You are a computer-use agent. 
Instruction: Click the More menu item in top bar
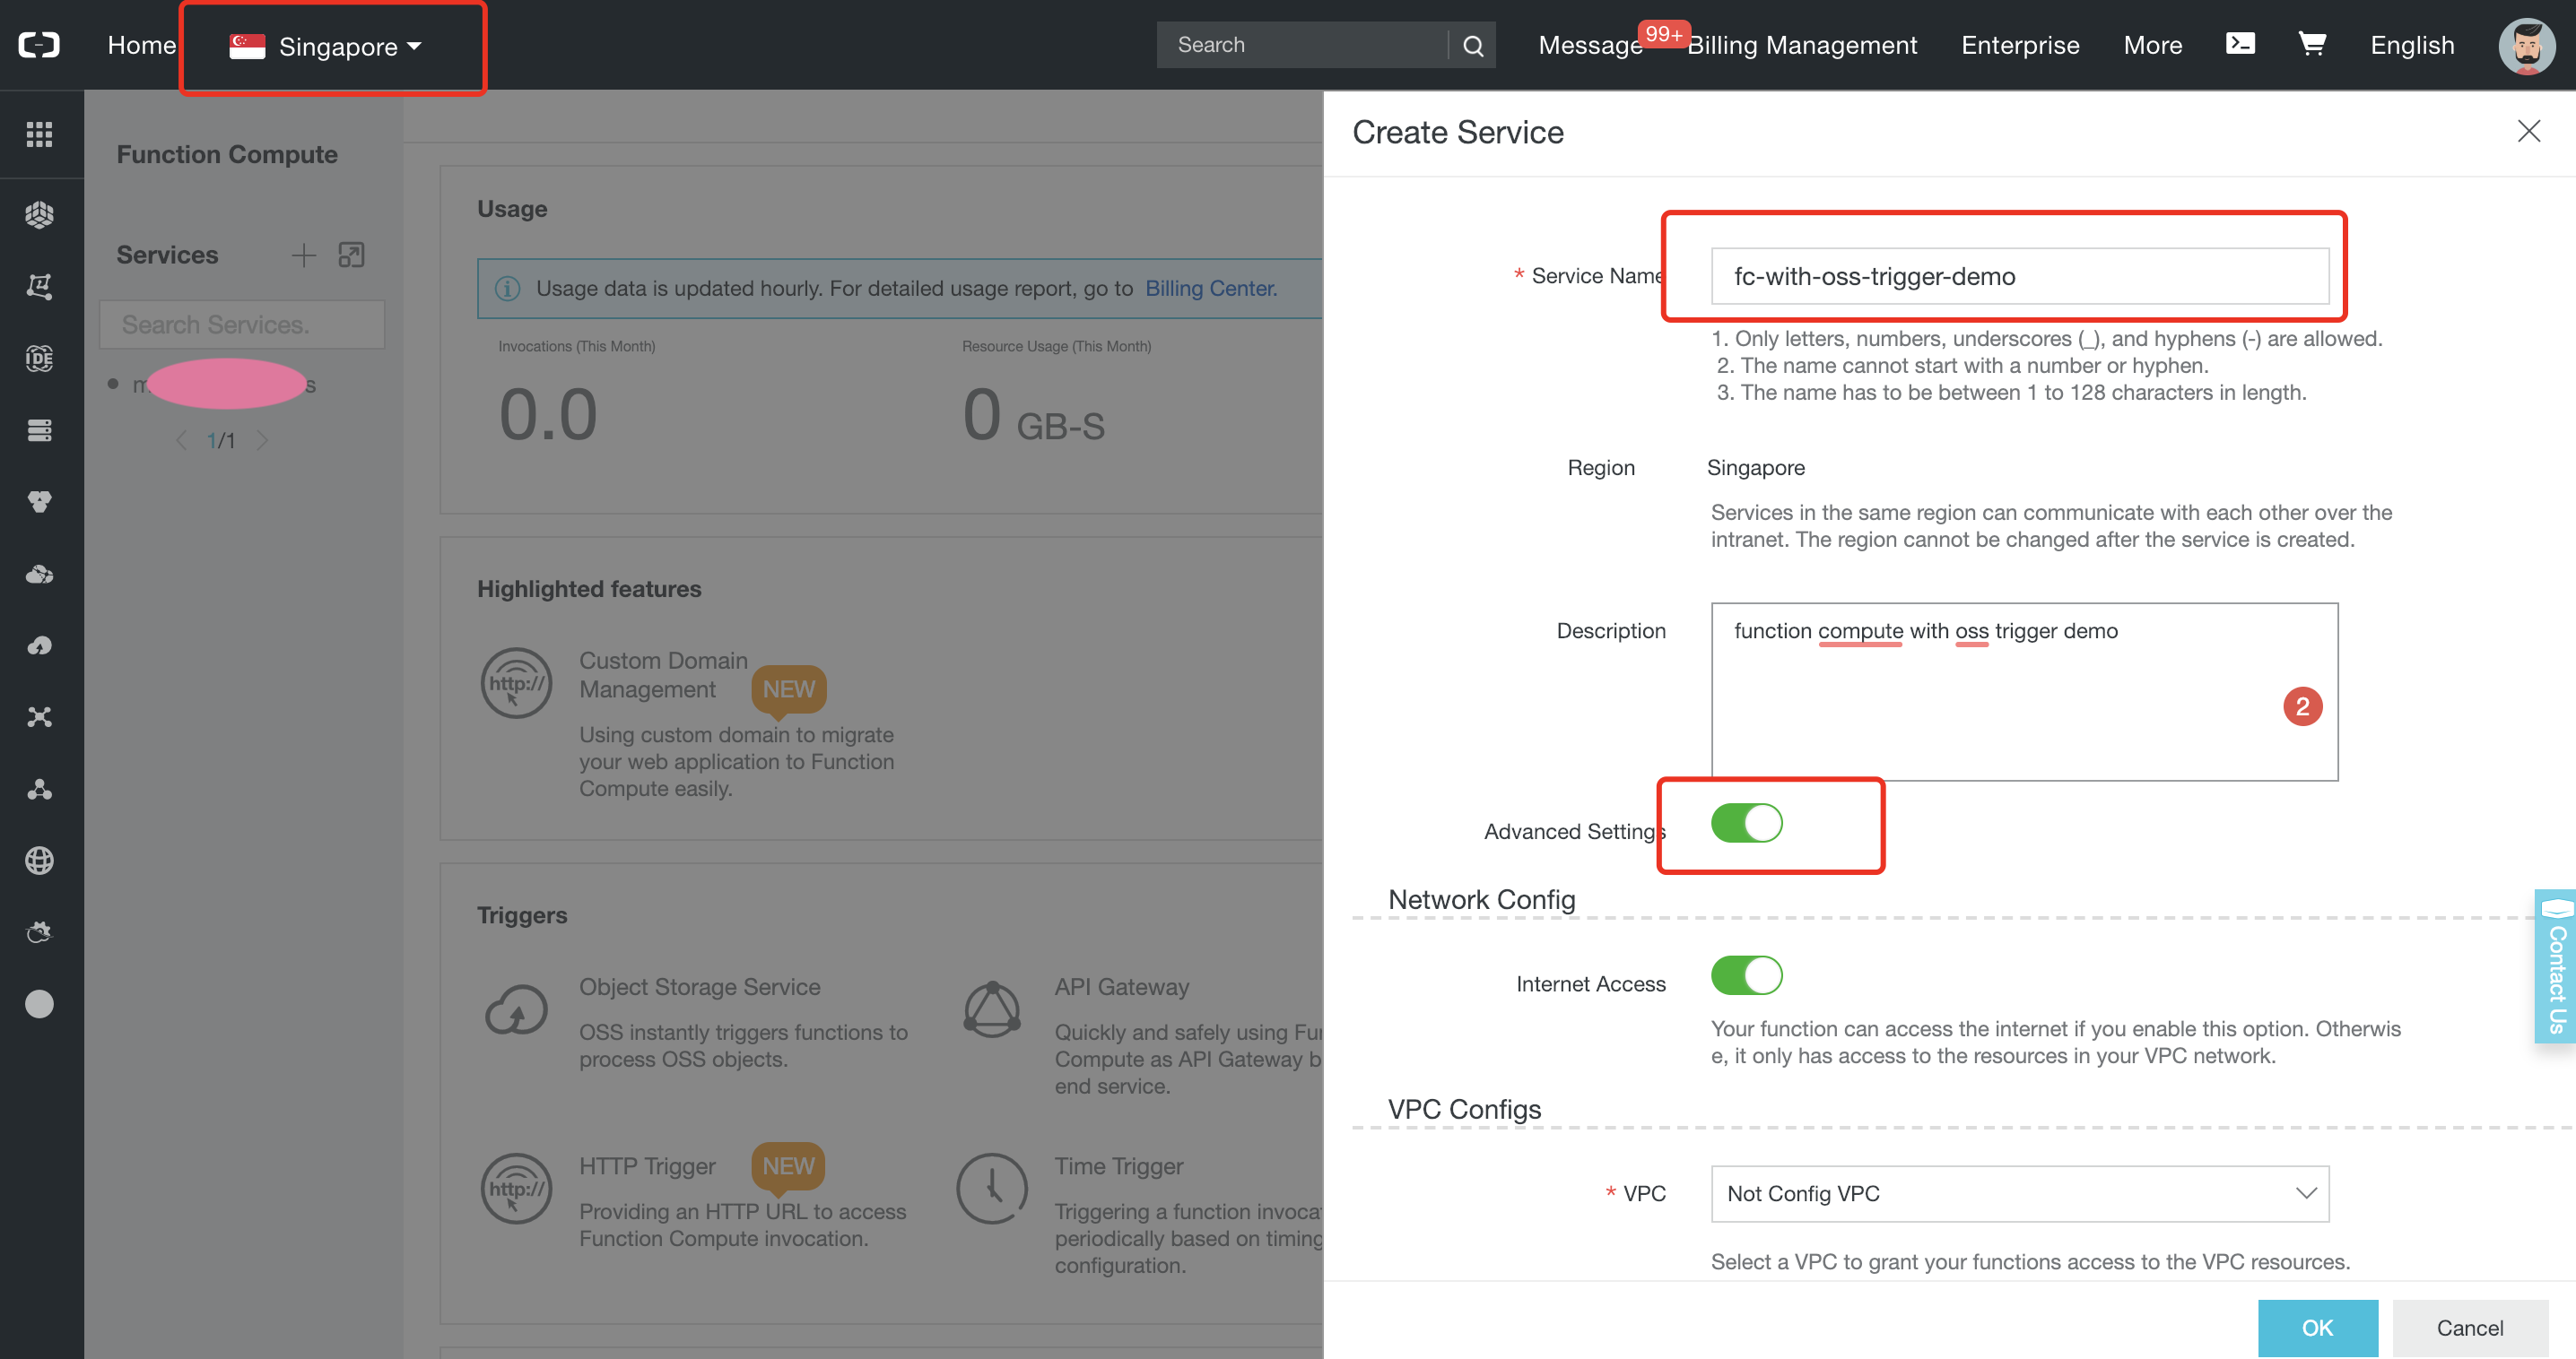tap(2152, 46)
